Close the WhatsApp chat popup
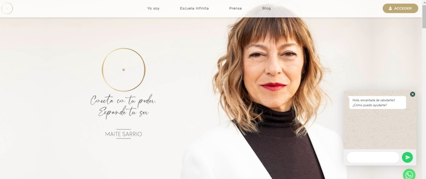The height and width of the screenshot is (179, 426). click(412, 94)
